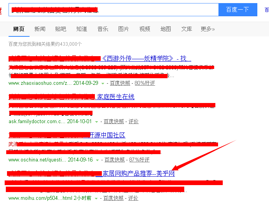This screenshot has height=206, width=269.
Task: Click the 80%好评 rating link
Action: [x=145, y=83]
